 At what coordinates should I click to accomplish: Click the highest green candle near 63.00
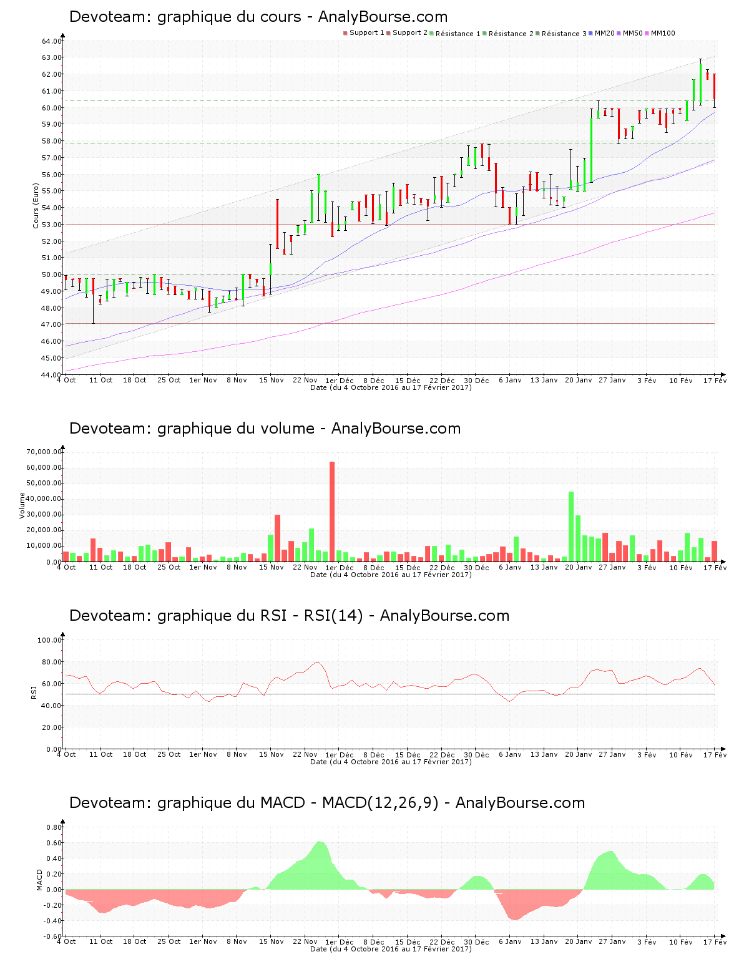click(x=700, y=82)
